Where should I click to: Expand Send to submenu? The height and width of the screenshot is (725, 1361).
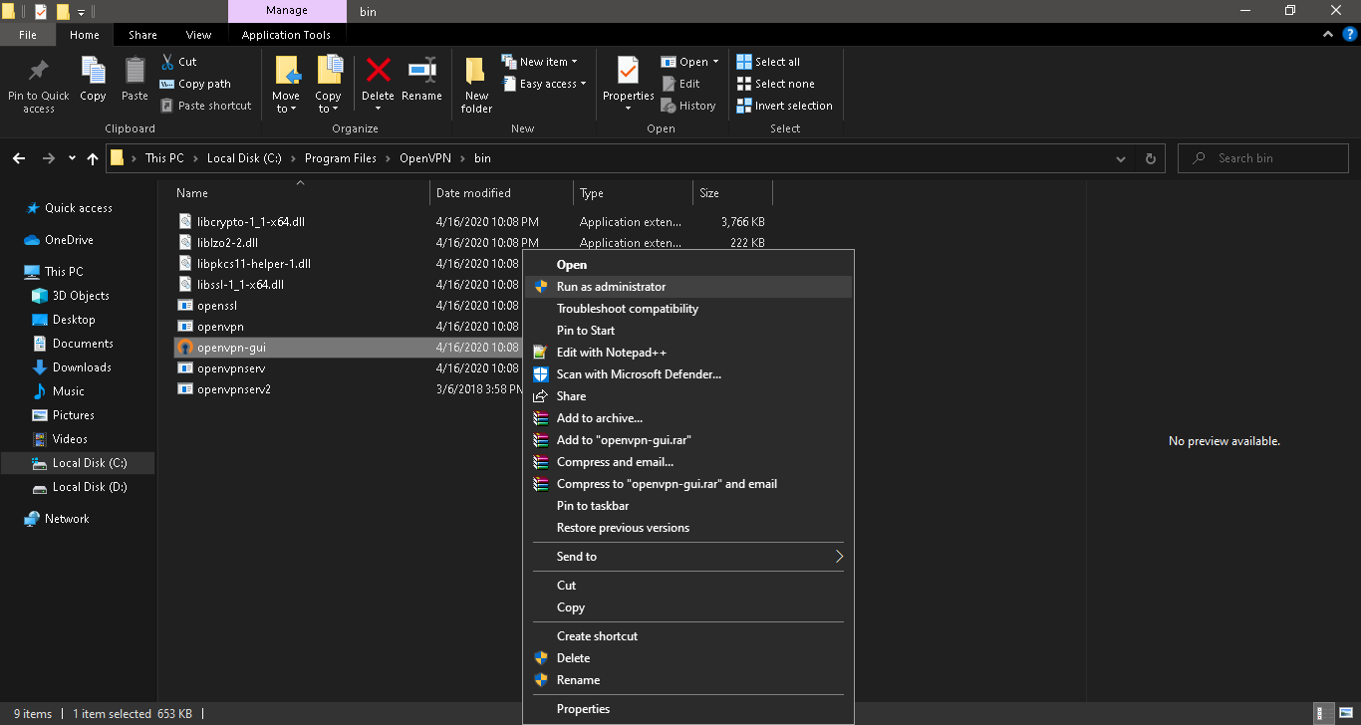click(x=839, y=557)
